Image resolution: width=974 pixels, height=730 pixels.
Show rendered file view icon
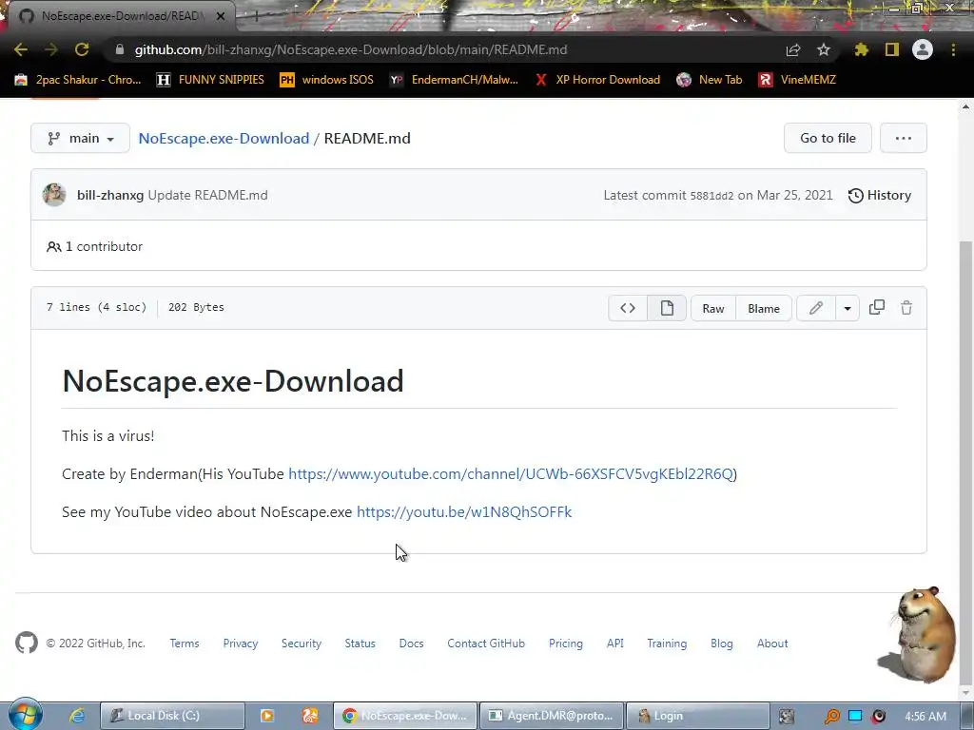click(x=667, y=308)
